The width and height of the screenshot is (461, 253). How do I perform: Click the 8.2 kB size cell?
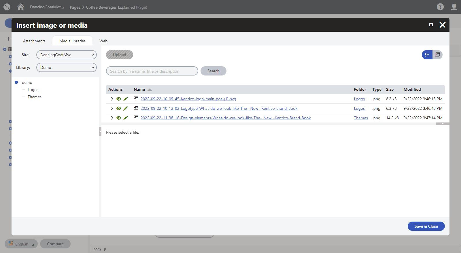[391, 99]
